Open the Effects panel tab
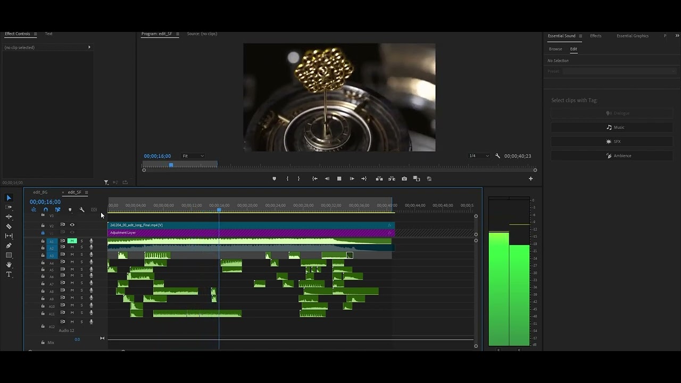This screenshot has width=681, height=383. 596,36
